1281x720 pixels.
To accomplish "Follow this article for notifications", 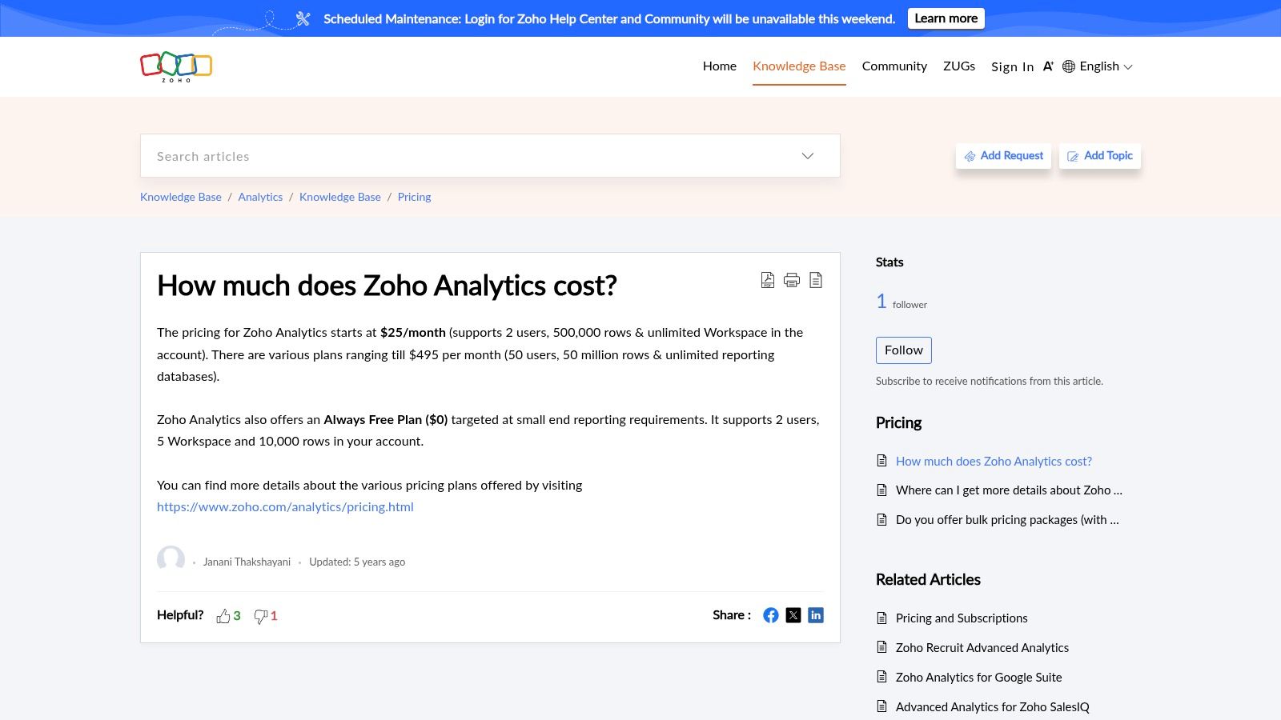I will [x=903, y=350].
